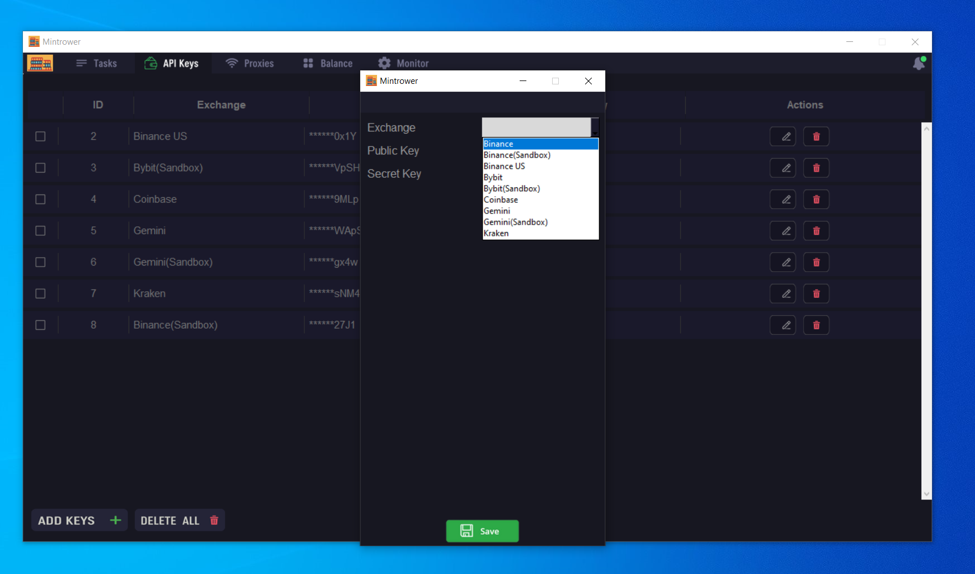Image resolution: width=975 pixels, height=574 pixels.
Task: Tick the checkbox for Kraken row
Action: 40,293
